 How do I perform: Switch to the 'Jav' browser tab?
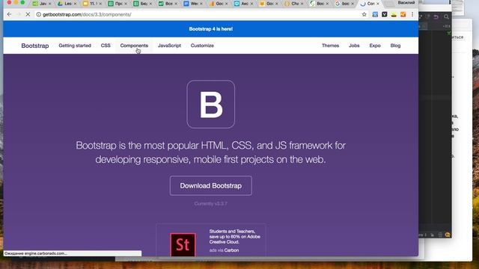click(43, 4)
